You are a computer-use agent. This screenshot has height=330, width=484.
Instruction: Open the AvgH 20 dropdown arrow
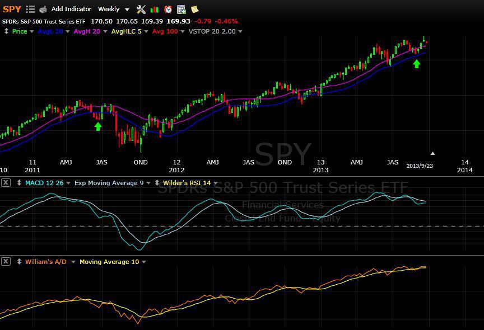[105, 31]
